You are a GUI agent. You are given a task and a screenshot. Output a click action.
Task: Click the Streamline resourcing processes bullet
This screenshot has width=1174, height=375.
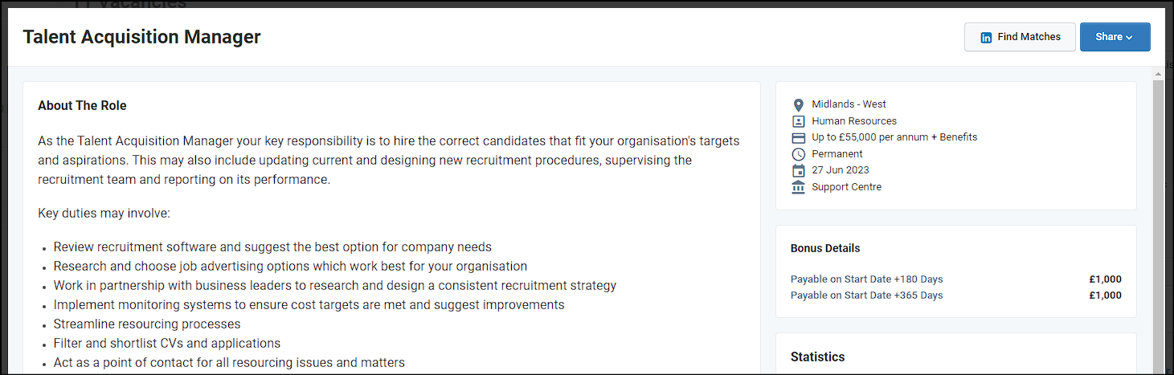pos(147,324)
